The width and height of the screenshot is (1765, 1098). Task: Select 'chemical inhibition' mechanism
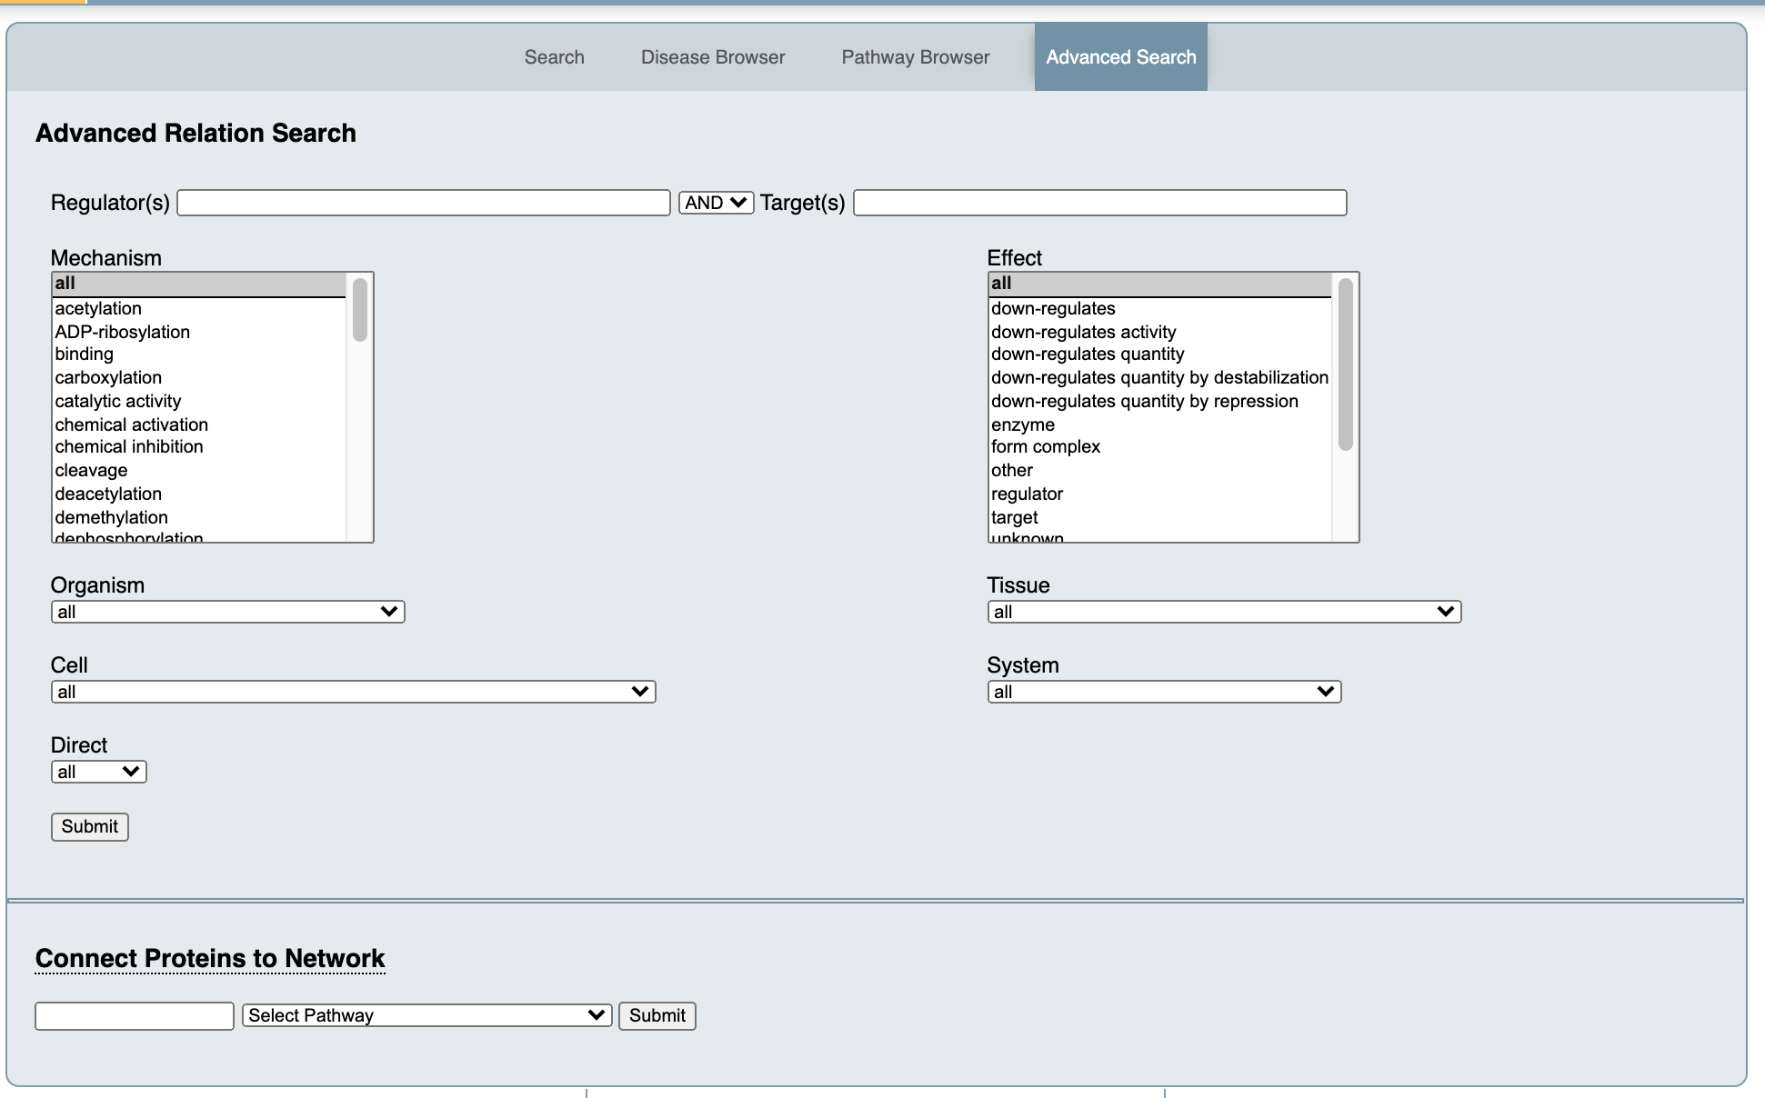coord(199,447)
